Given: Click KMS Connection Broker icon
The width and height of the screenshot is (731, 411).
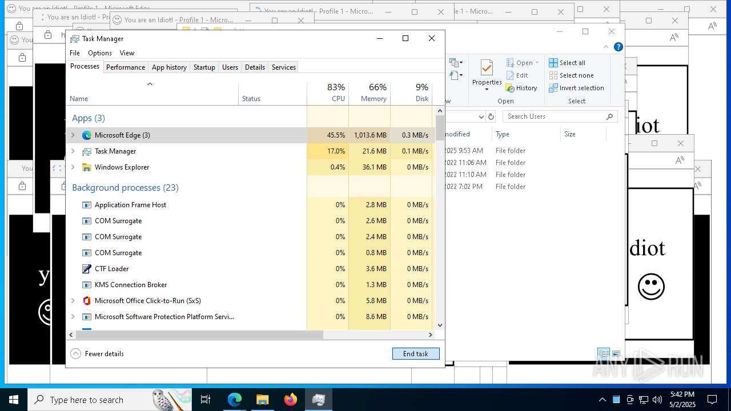Looking at the screenshot, I should pyautogui.click(x=87, y=285).
